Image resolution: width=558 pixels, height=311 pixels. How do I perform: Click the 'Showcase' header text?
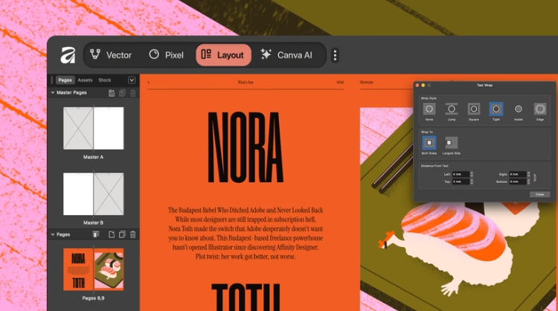click(x=366, y=82)
